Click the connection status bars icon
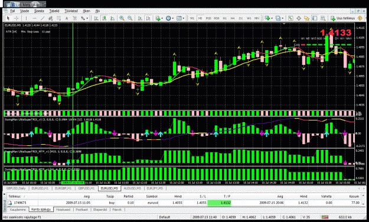The height and width of the screenshot is (222, 369). 325,217
